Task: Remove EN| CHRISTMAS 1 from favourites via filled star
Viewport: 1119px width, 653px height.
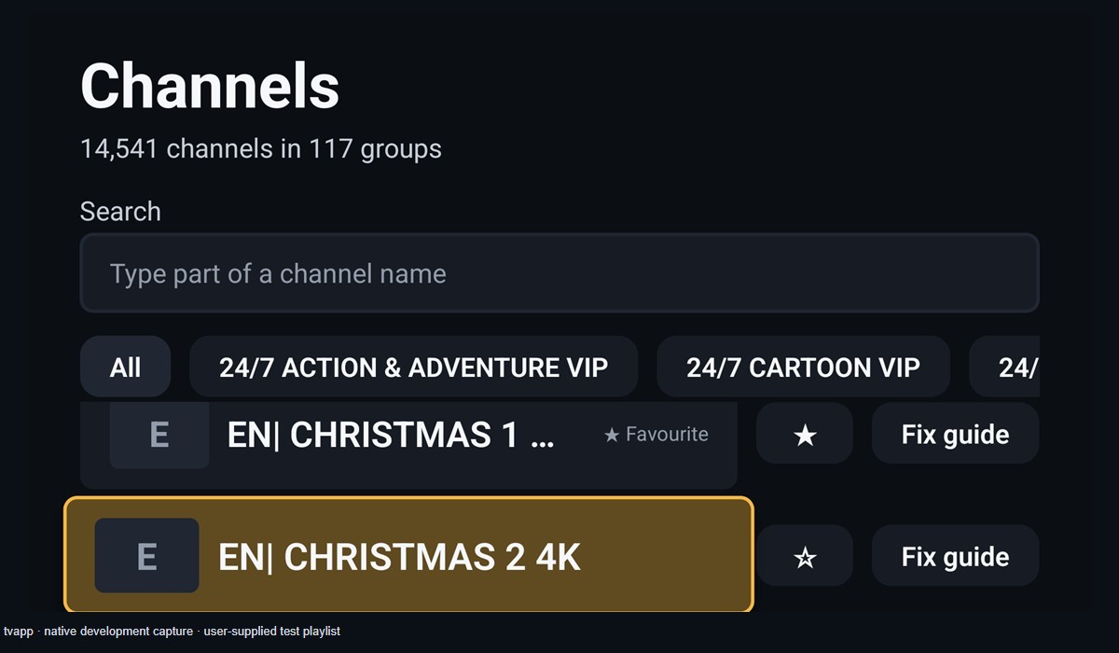Action: pos(804,434)
